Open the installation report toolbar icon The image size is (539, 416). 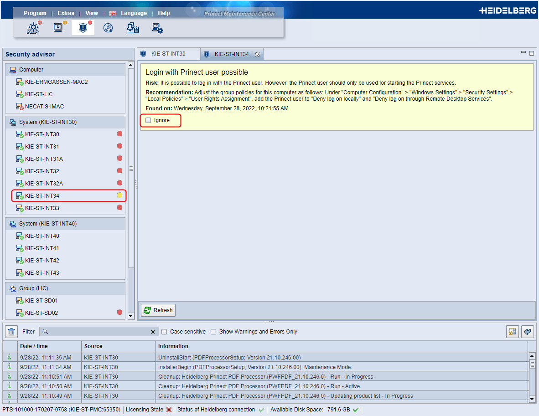133,28
